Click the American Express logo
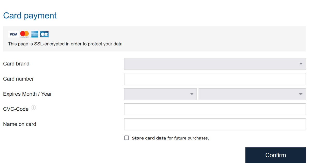This screenshot has height=168, width=311. (x=34, y=34)
